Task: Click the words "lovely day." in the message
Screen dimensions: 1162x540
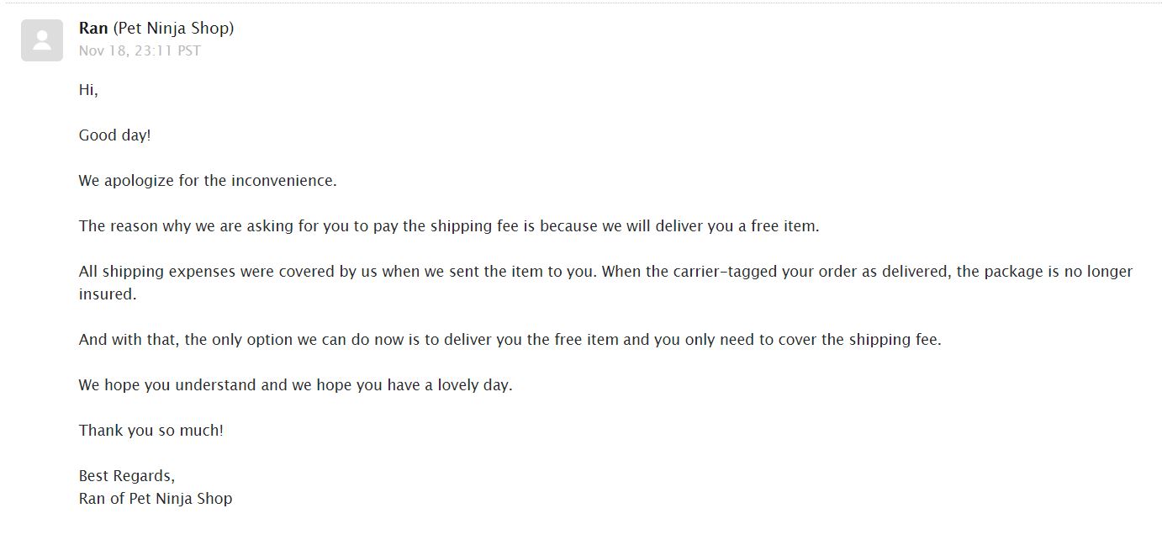Action: (x=475, y=385)
